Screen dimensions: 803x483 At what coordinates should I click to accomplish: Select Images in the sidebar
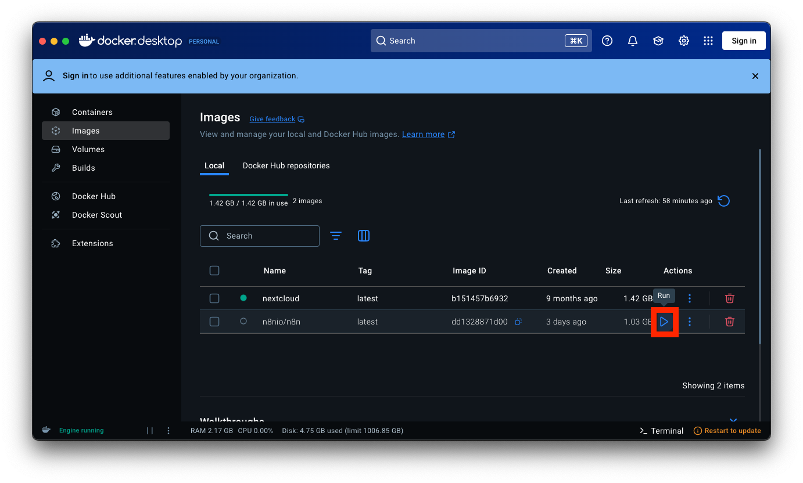tap(106, 131)
